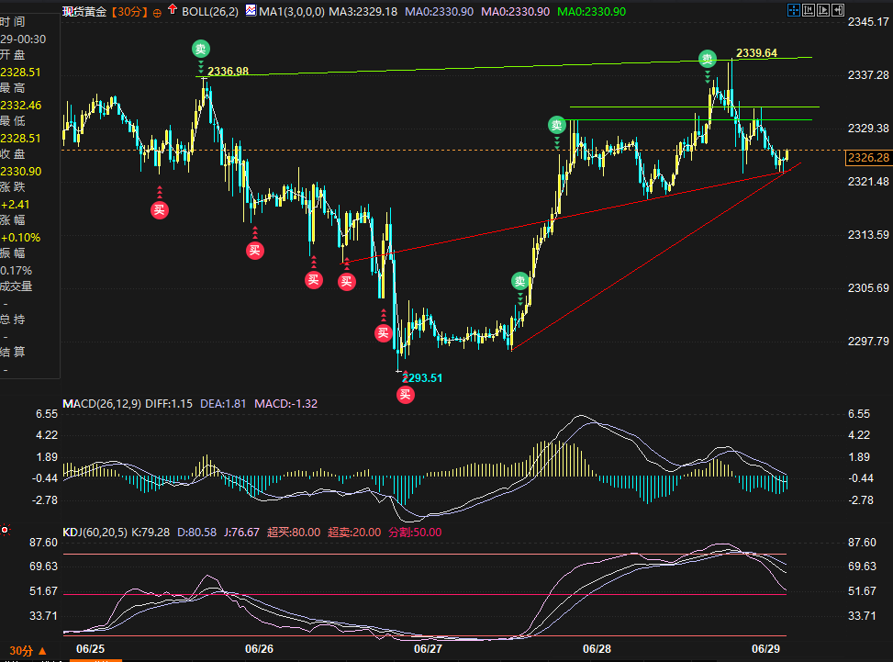This screenshot has width=893, height=662.
Task: Click the 06/28 date on time axis
Action: 597,648
